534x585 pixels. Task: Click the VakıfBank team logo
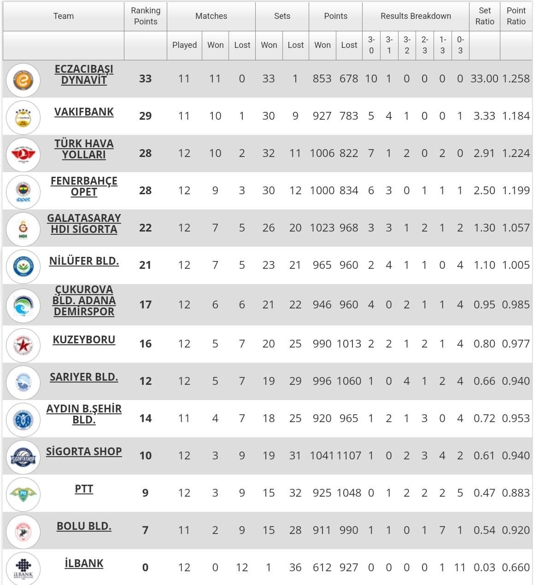pos(23,117)
